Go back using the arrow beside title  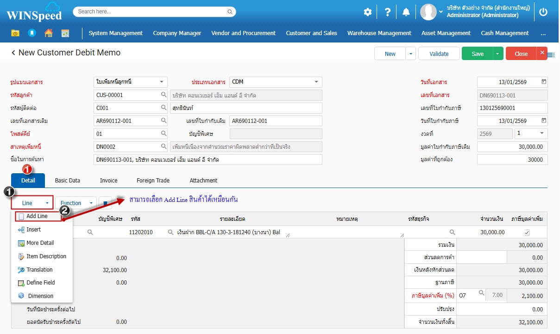[13, 53]
